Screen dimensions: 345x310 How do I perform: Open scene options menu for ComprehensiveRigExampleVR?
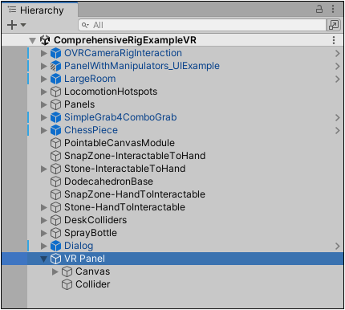pyautogui.click(x=334, y=40)
